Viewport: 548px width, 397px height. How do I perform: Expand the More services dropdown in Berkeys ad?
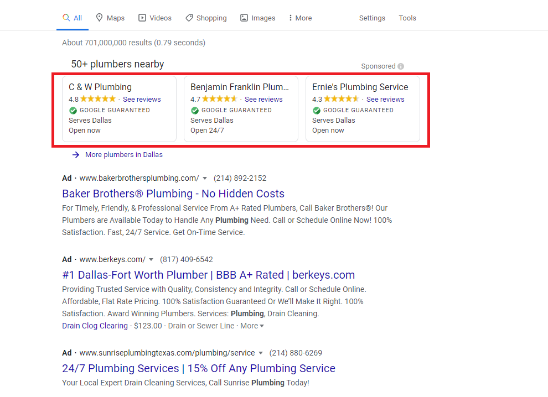click(x=252, y=326)
